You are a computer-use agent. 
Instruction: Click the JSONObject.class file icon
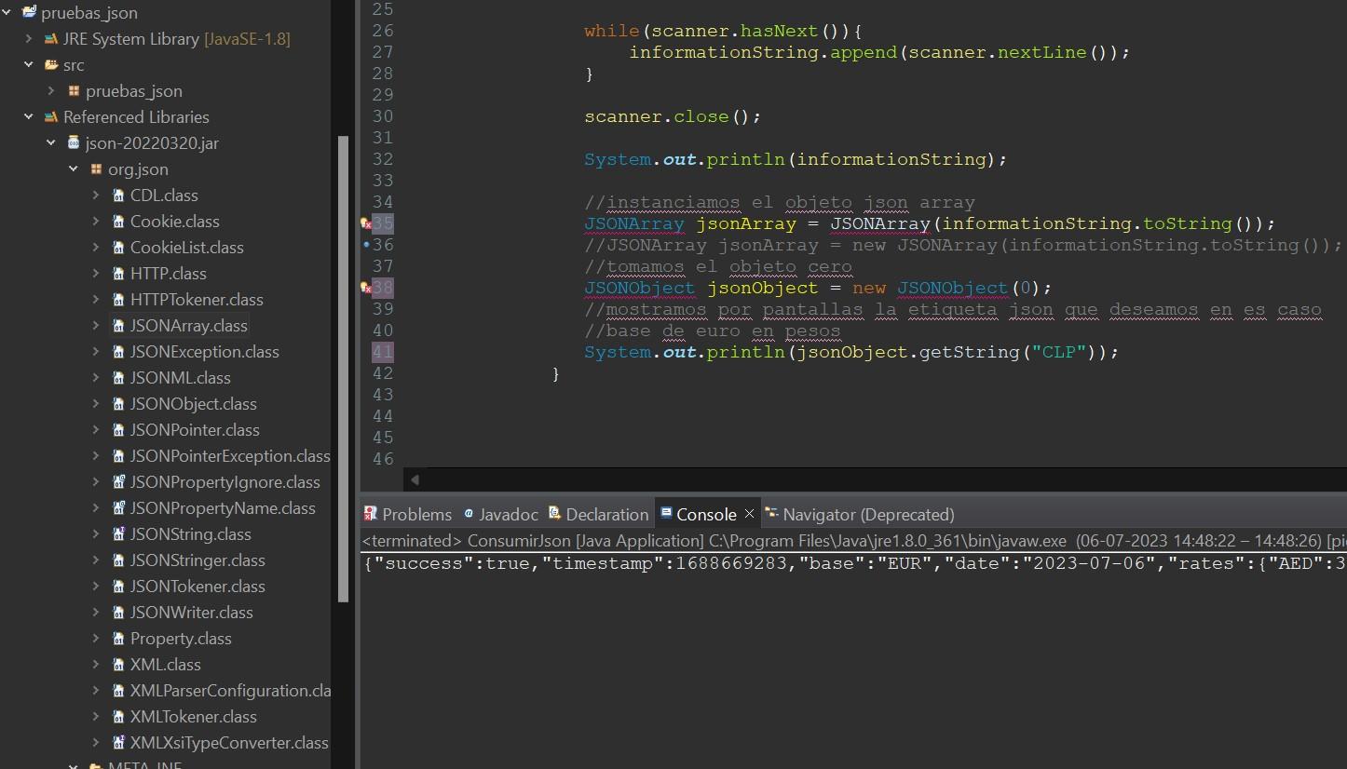pos(118,404)
